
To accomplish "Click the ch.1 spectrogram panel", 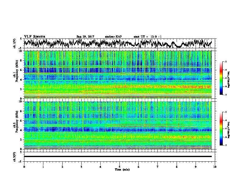I will pos(118,75).
